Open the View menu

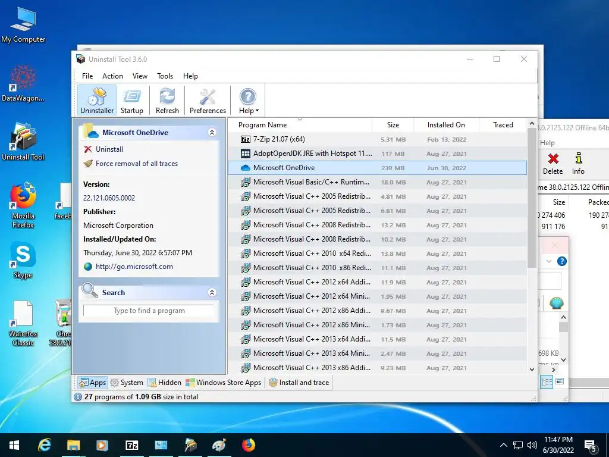click(x=140, y=76)
